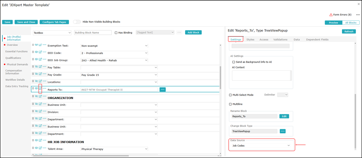Click the settings panel vertical scrollbar
Image resolution: width=362 pixels, height=158 pixels.
coord(355,121)
